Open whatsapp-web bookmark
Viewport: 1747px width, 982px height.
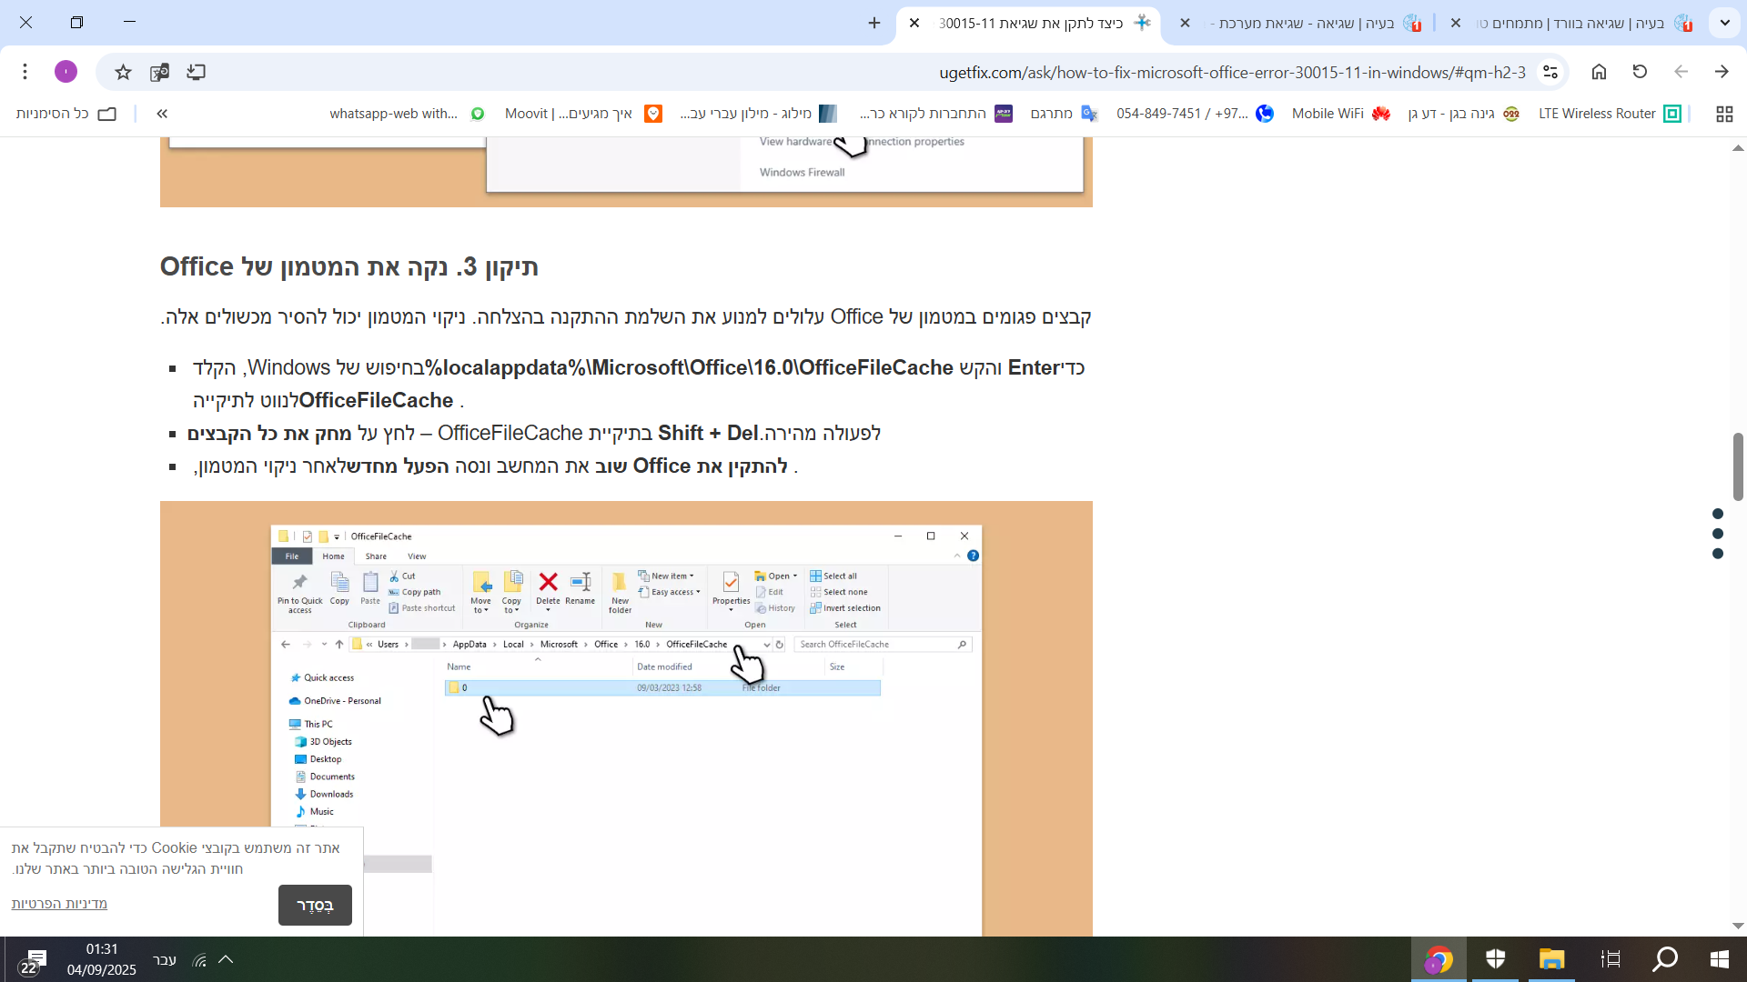(408, 114)
